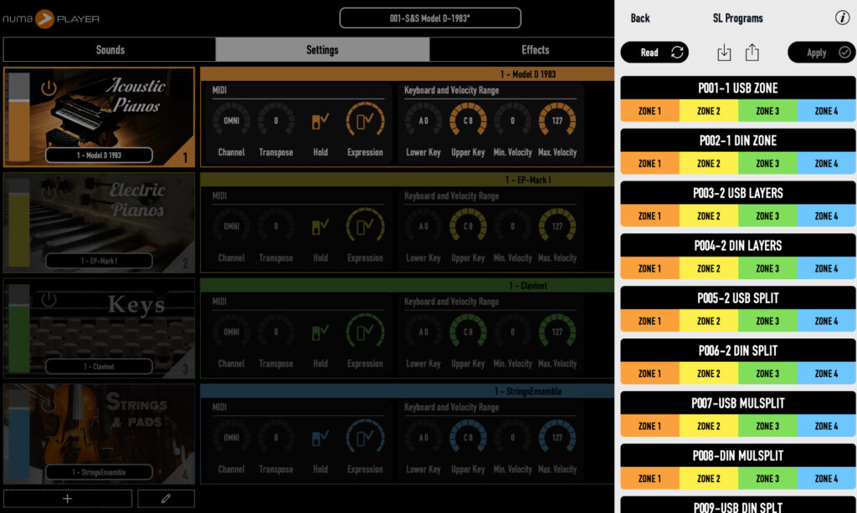Image resolution: width=857 pixels, height=513 pixels.
Task: Switch to the Settings tab
Action: [x=322, y=49]
